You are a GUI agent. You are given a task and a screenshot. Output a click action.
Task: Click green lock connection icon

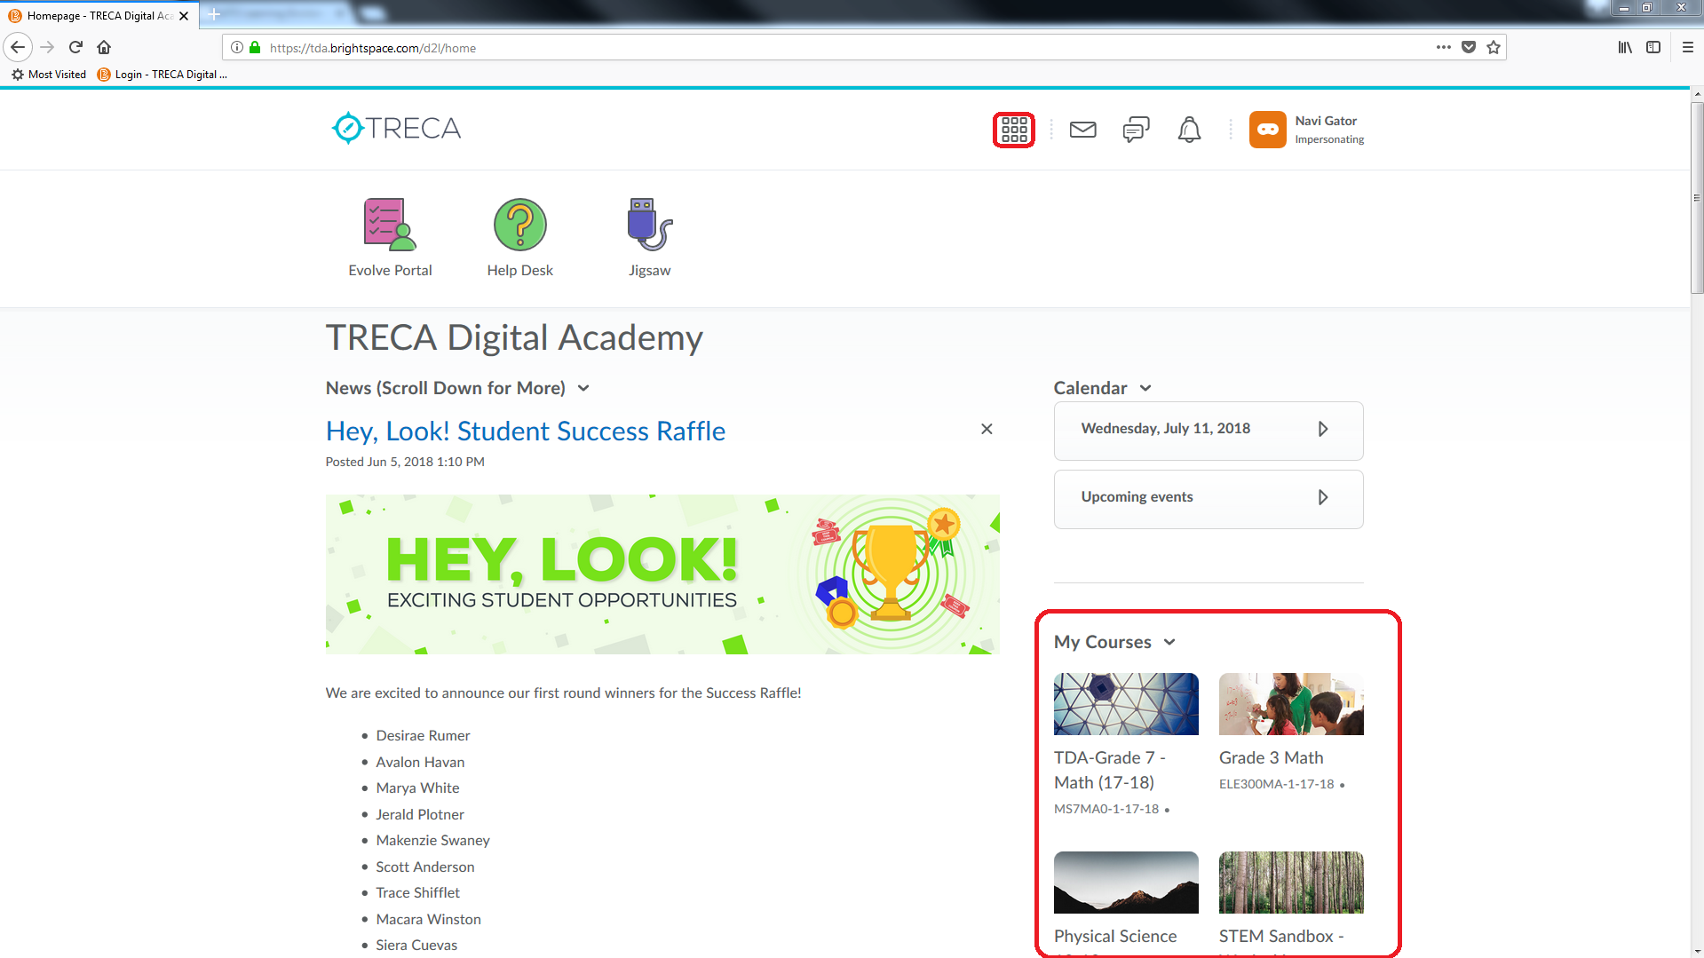[x=255, y=47]
